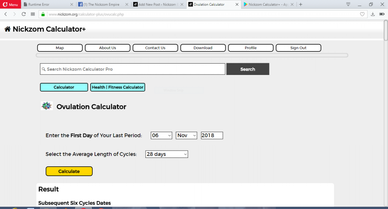This screenshot has width=388, height=209.
Task: Click the battery saver icon
Action: [x=382, y=14]
